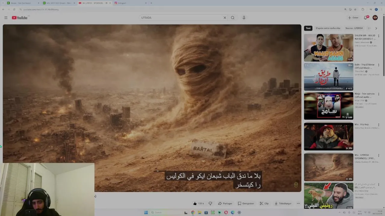Open Opera from the taskbar

(x=226, y=212)
